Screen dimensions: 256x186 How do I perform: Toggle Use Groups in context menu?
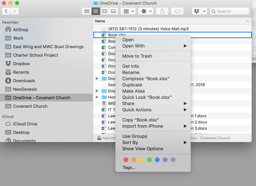point(153,136)
